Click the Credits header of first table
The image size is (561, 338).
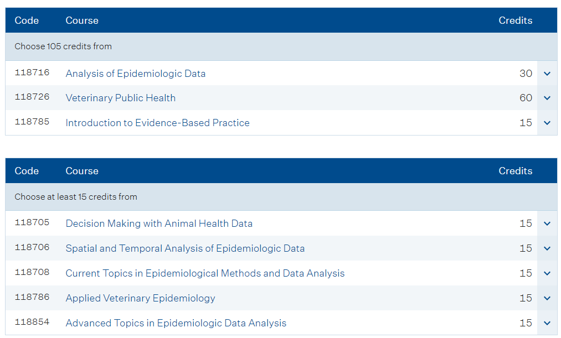click(x=515, y=20)
